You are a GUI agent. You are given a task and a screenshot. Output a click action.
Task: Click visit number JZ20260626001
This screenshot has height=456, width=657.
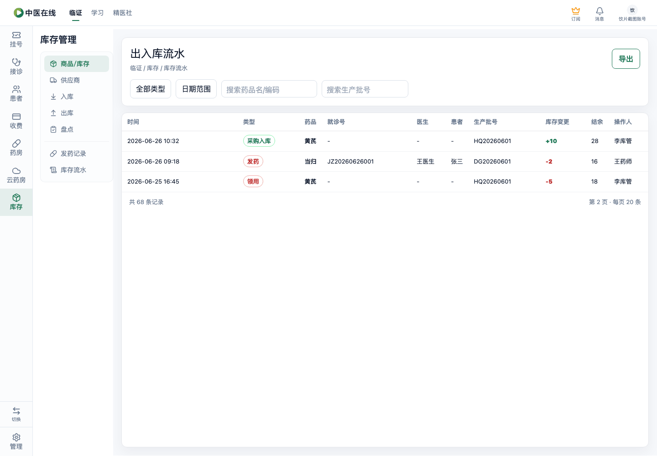pos(350,161)
